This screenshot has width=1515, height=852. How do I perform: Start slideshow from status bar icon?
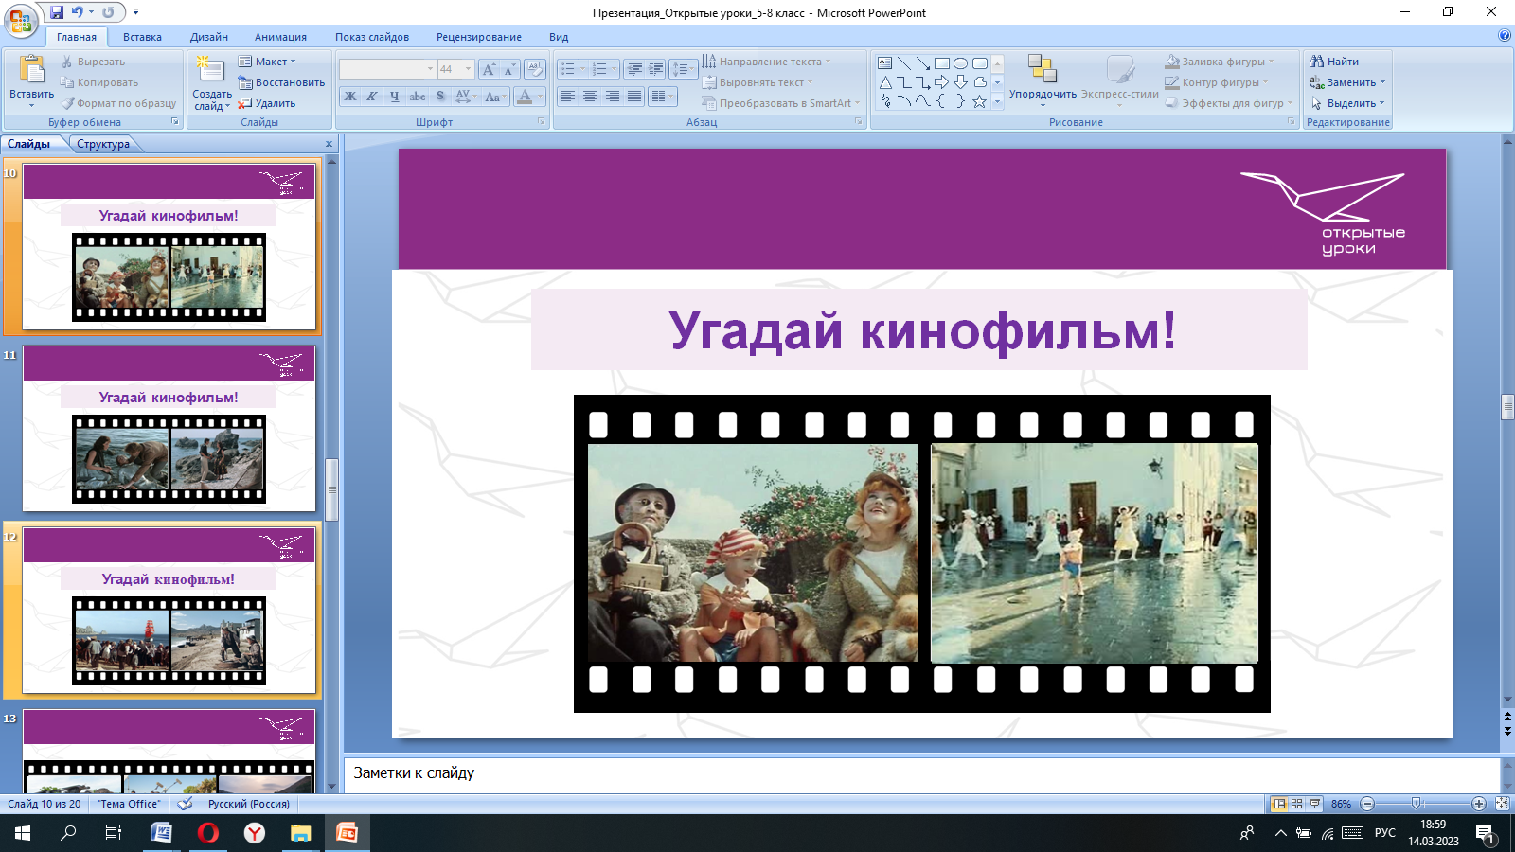(1315, 804)
